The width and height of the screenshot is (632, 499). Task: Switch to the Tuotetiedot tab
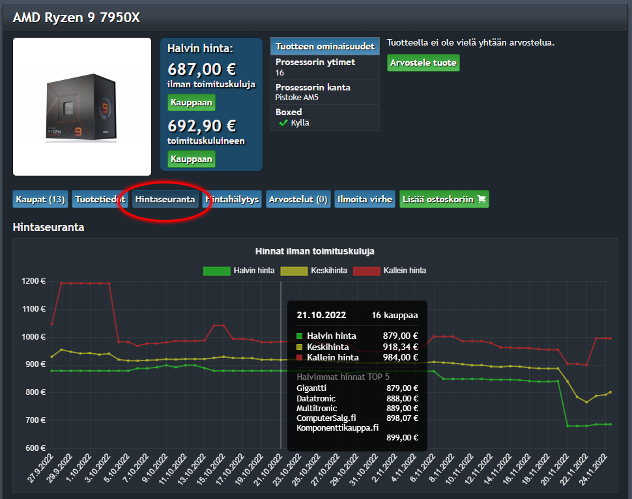pos(100,200)
